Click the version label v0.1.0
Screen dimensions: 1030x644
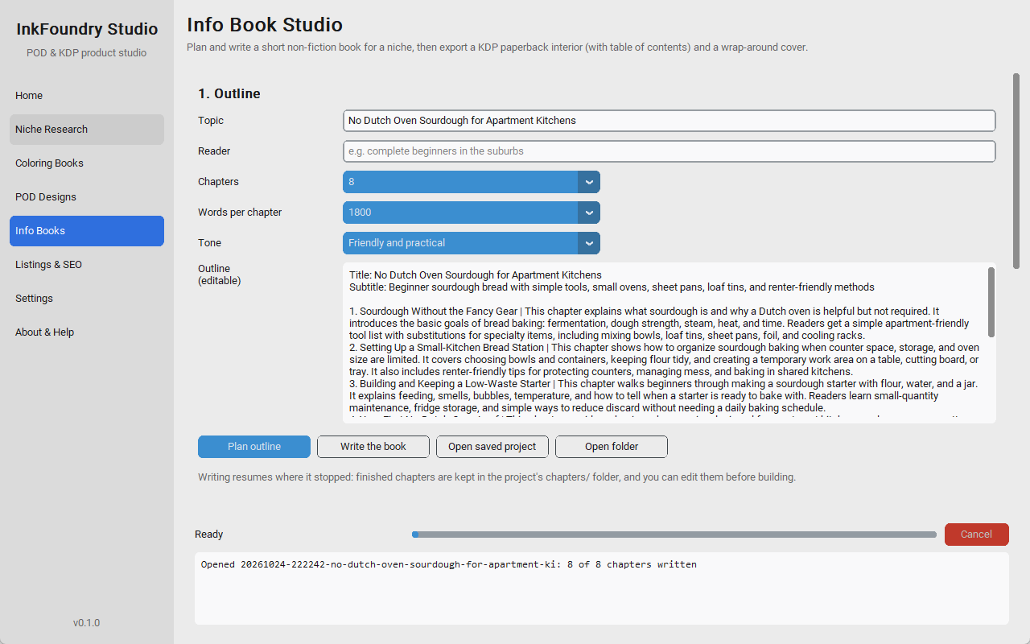pos(87,623)
